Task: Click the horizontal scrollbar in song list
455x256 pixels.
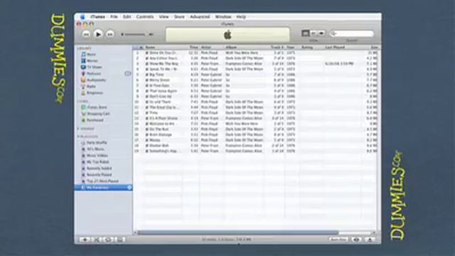Action: pyautogui.click(x=238, y=233)
